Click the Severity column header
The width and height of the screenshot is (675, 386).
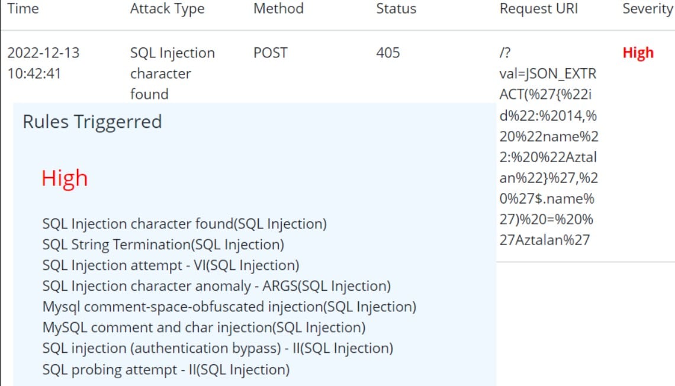[x=647, y=9]
